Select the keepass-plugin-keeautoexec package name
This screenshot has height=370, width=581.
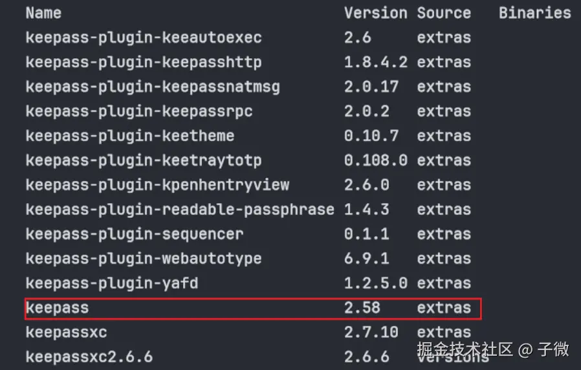point(144,38)
